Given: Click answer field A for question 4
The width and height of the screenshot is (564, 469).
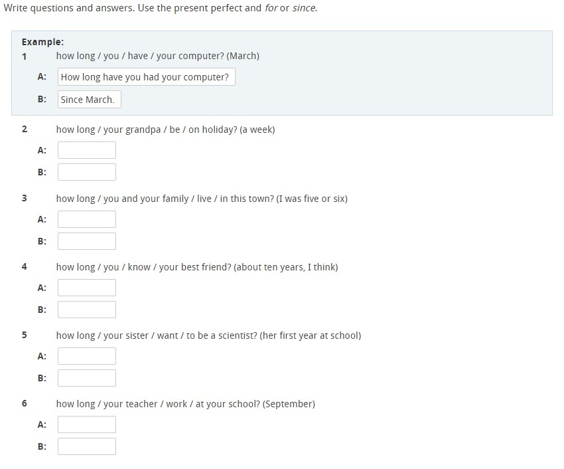Looking at the screenshot, I should [x=87, y=288].
